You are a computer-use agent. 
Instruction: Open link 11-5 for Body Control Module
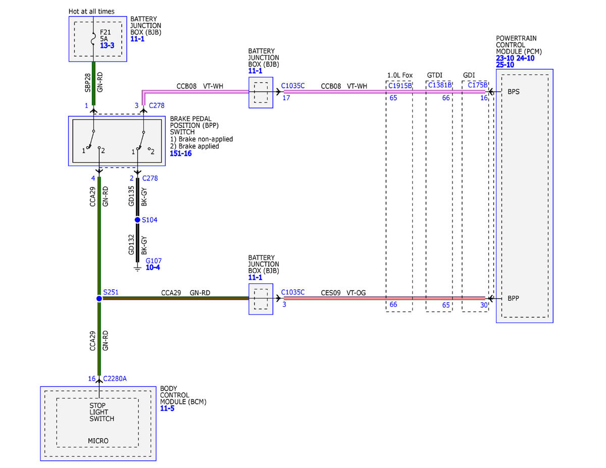(167, 408)
